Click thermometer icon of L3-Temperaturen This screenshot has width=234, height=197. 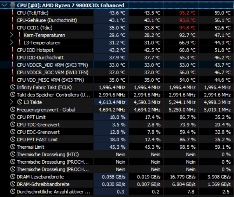pos(20,42)
